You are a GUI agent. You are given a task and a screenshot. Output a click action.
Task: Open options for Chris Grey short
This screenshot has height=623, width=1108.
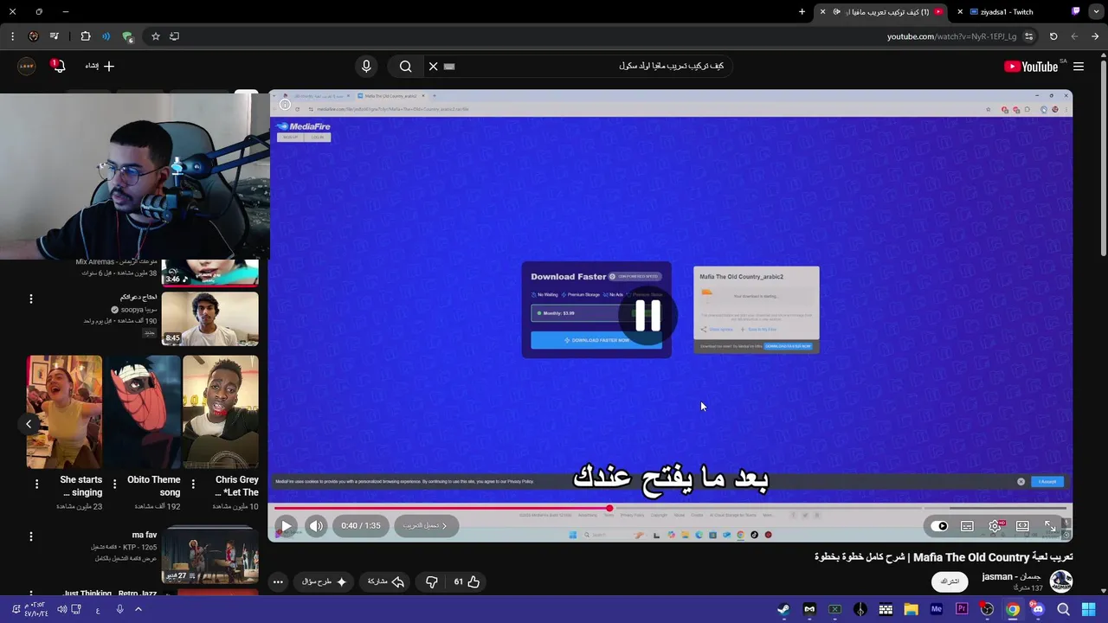coord(193,485)
